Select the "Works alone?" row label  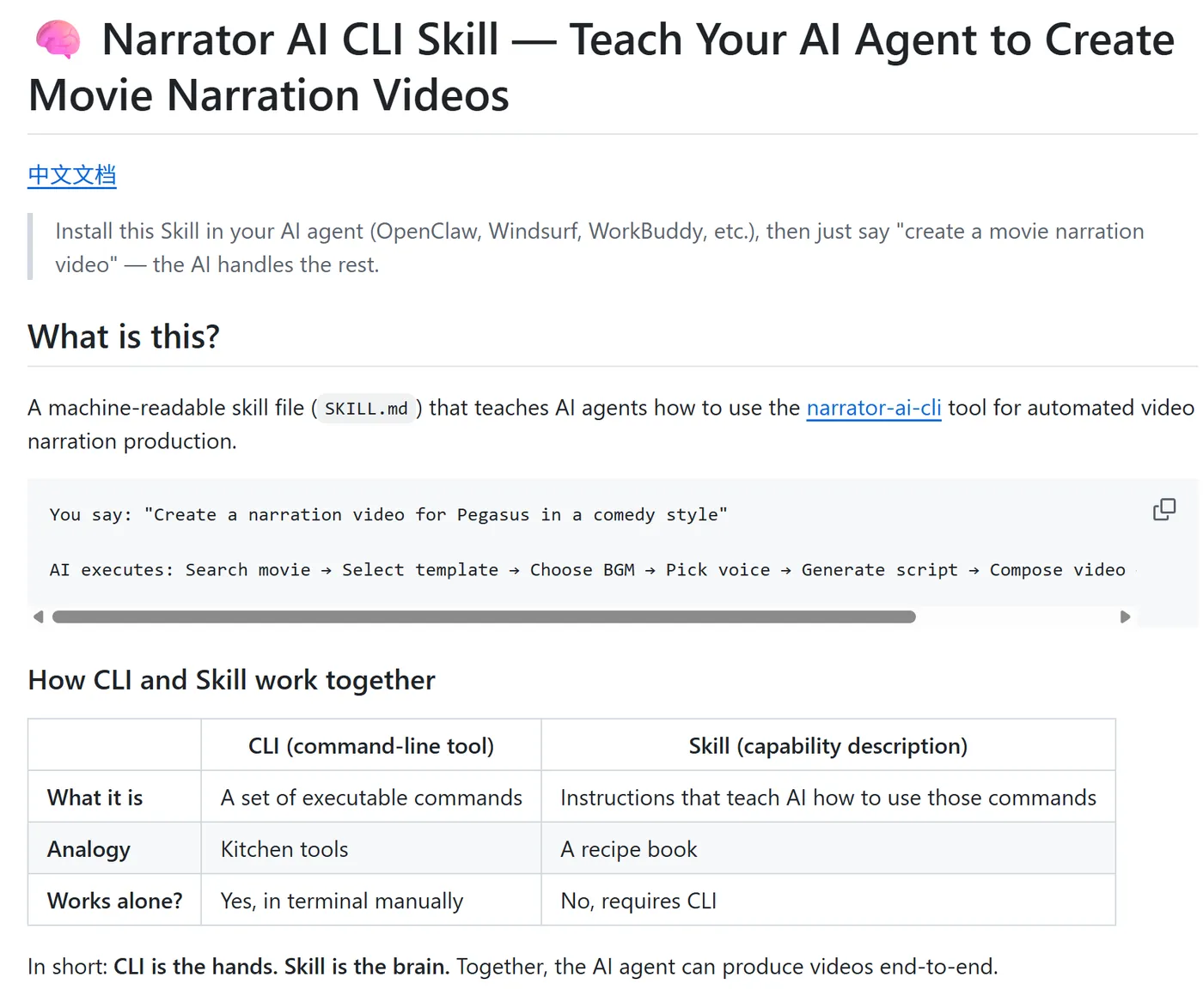115,901
